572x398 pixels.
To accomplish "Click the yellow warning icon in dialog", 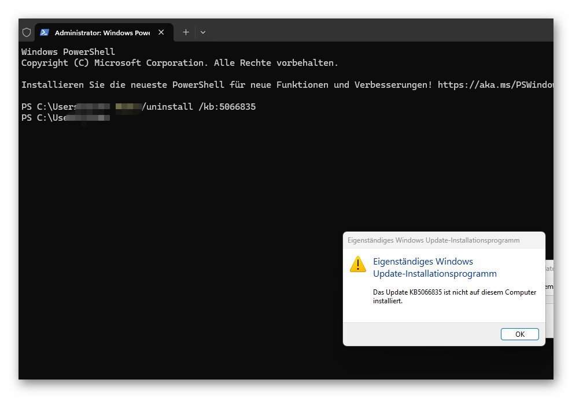I will (358, 264).
